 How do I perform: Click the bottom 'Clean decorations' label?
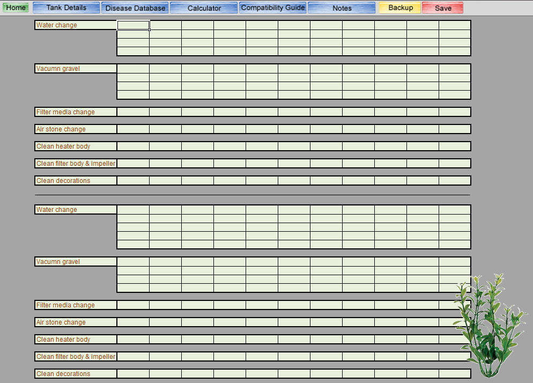[75, 373]
